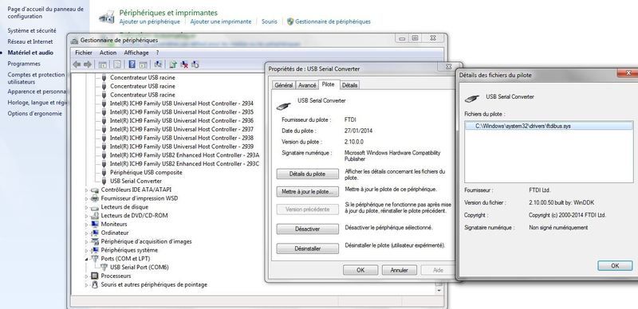Expand the Fournisseur d'impression WSD node
Image resolution: width=638 pixels, height=309 pixels.
click(x=86, y=198)
